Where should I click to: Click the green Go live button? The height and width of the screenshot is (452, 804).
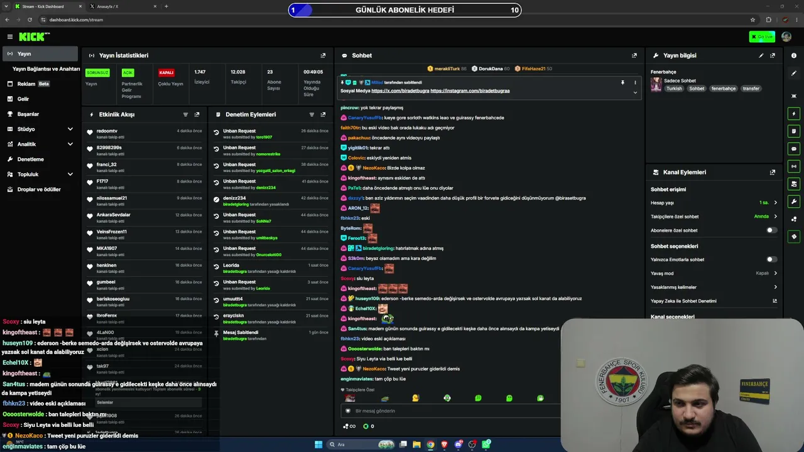click(762, 37)
